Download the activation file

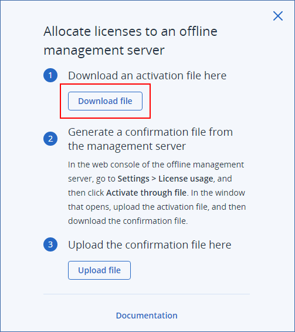(x=105, y=101)
